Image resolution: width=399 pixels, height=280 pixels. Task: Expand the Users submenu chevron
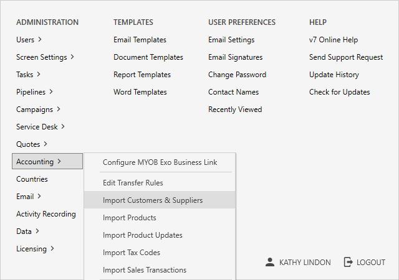[40, 40]
